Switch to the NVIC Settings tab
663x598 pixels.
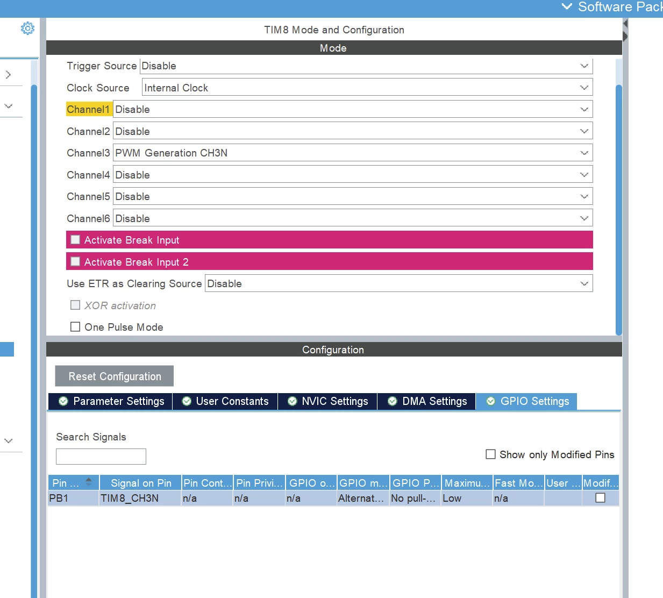tap(328, 401)
